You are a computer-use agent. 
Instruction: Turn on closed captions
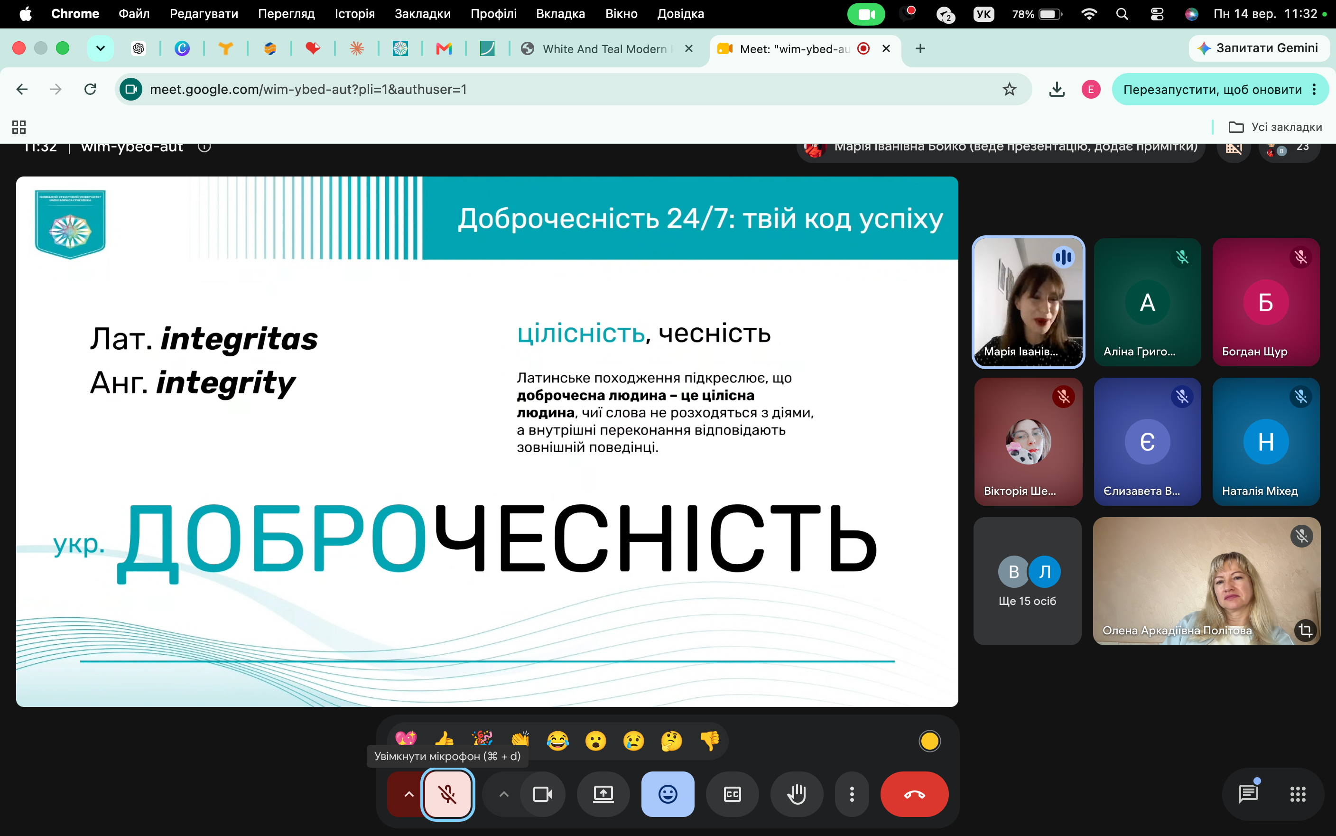[x=732, y=794]
